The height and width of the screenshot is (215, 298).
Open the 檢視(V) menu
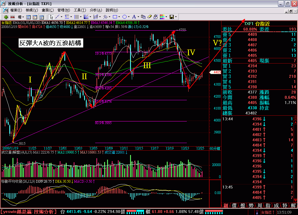32,10
